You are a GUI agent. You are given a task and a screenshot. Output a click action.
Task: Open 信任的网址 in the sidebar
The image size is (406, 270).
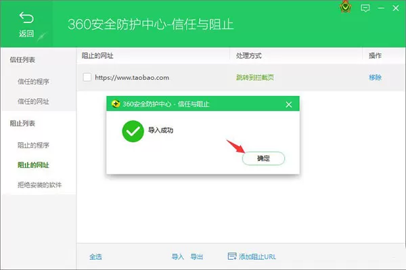[33, 102]
